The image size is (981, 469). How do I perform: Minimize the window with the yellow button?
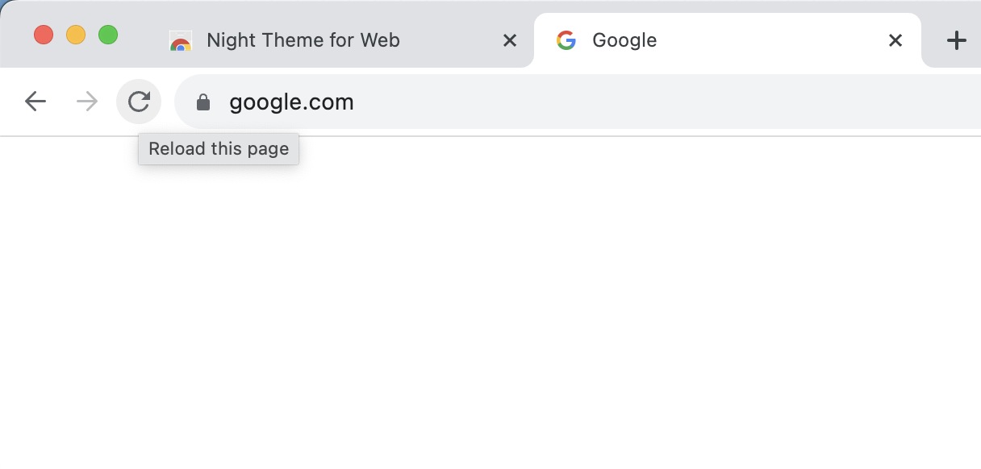[76, 35]
